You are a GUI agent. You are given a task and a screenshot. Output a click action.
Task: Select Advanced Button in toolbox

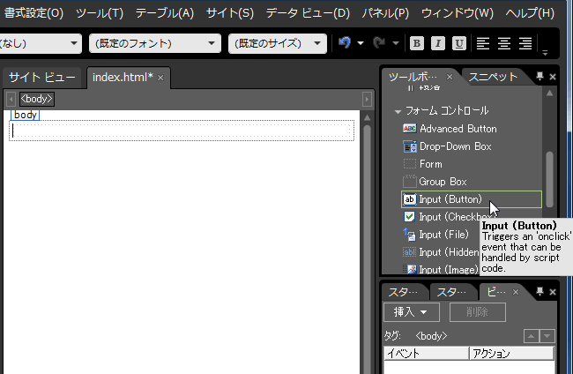[458, 129]
